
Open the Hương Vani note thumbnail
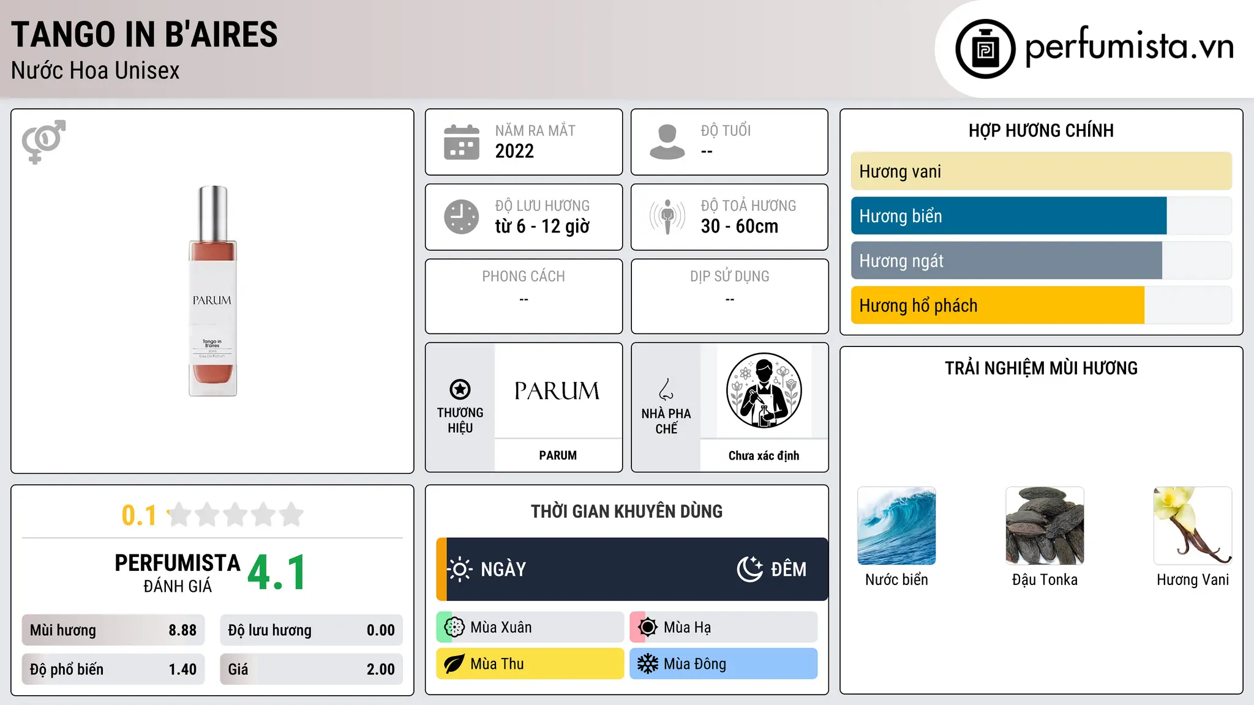1193,526
